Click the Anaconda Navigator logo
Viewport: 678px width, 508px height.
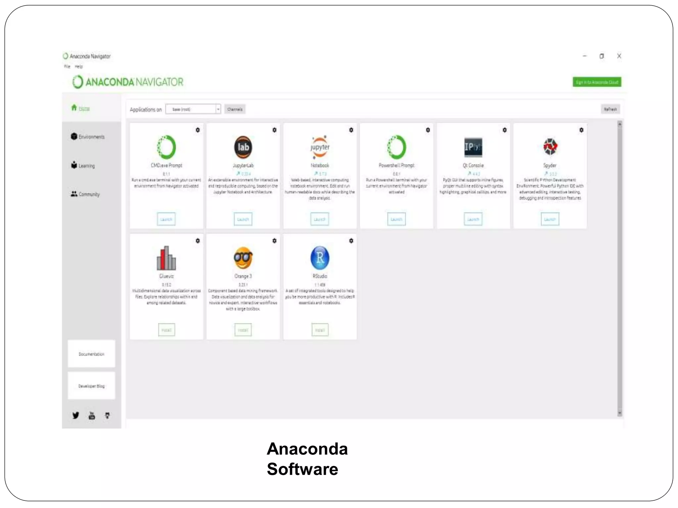[x=127, y=82]
